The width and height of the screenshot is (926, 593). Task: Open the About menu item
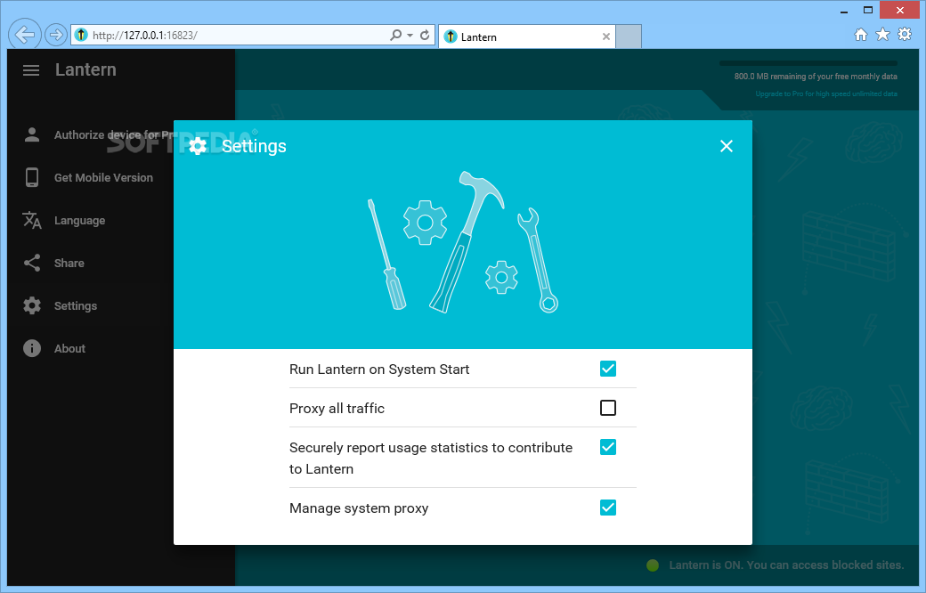click(69, 348)
